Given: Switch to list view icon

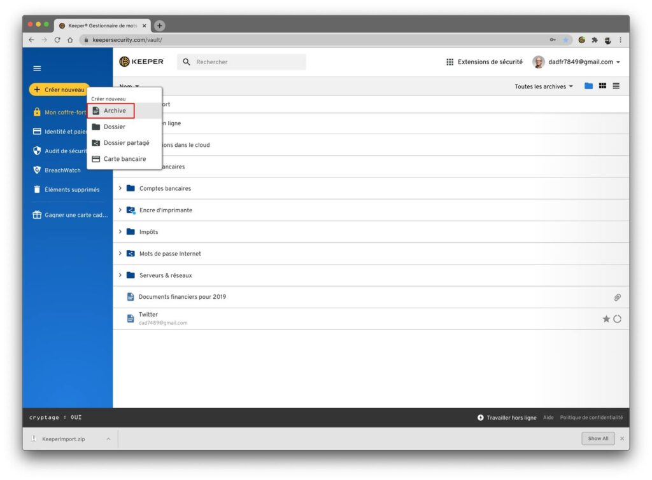Looking at the screenshot, I should click(616, 86).
